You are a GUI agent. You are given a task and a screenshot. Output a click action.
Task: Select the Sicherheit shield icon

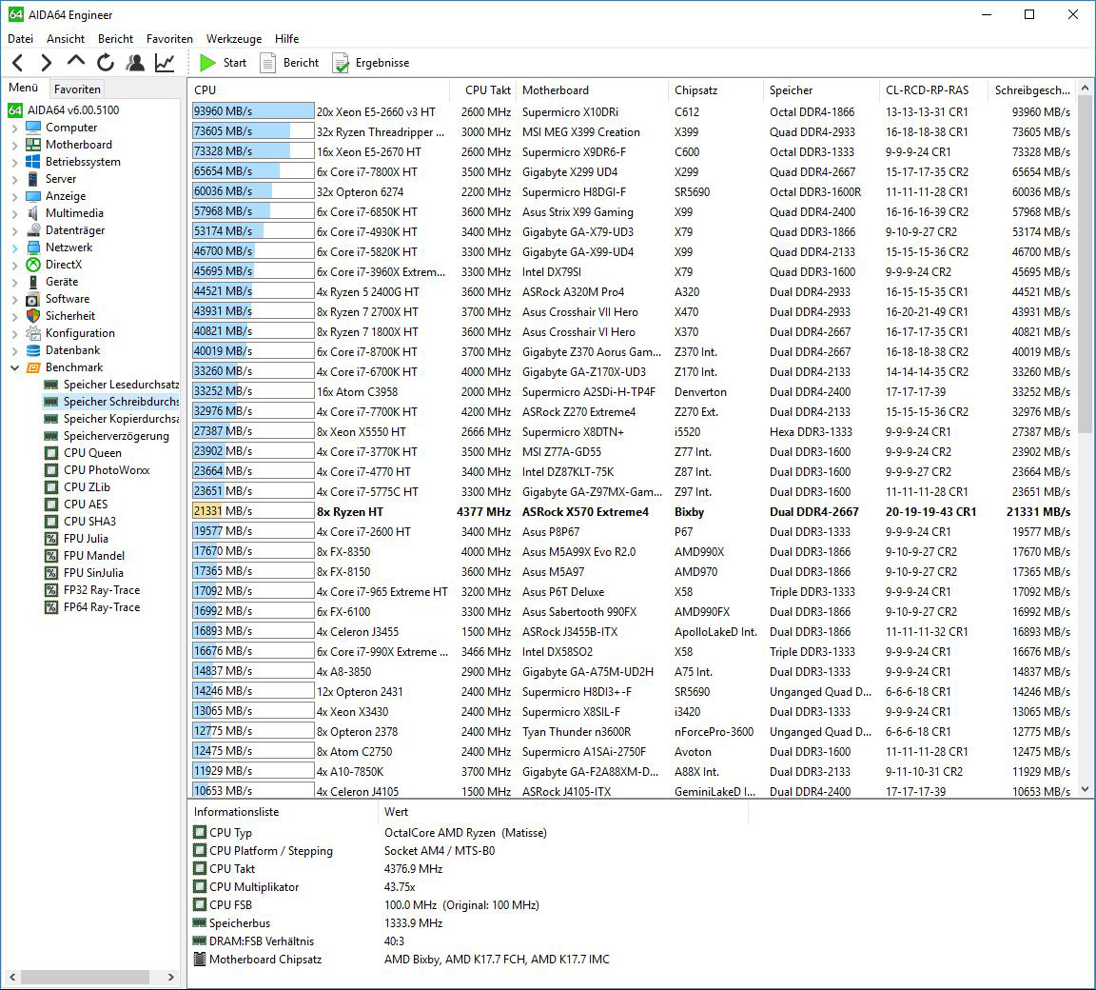[33, 316]
